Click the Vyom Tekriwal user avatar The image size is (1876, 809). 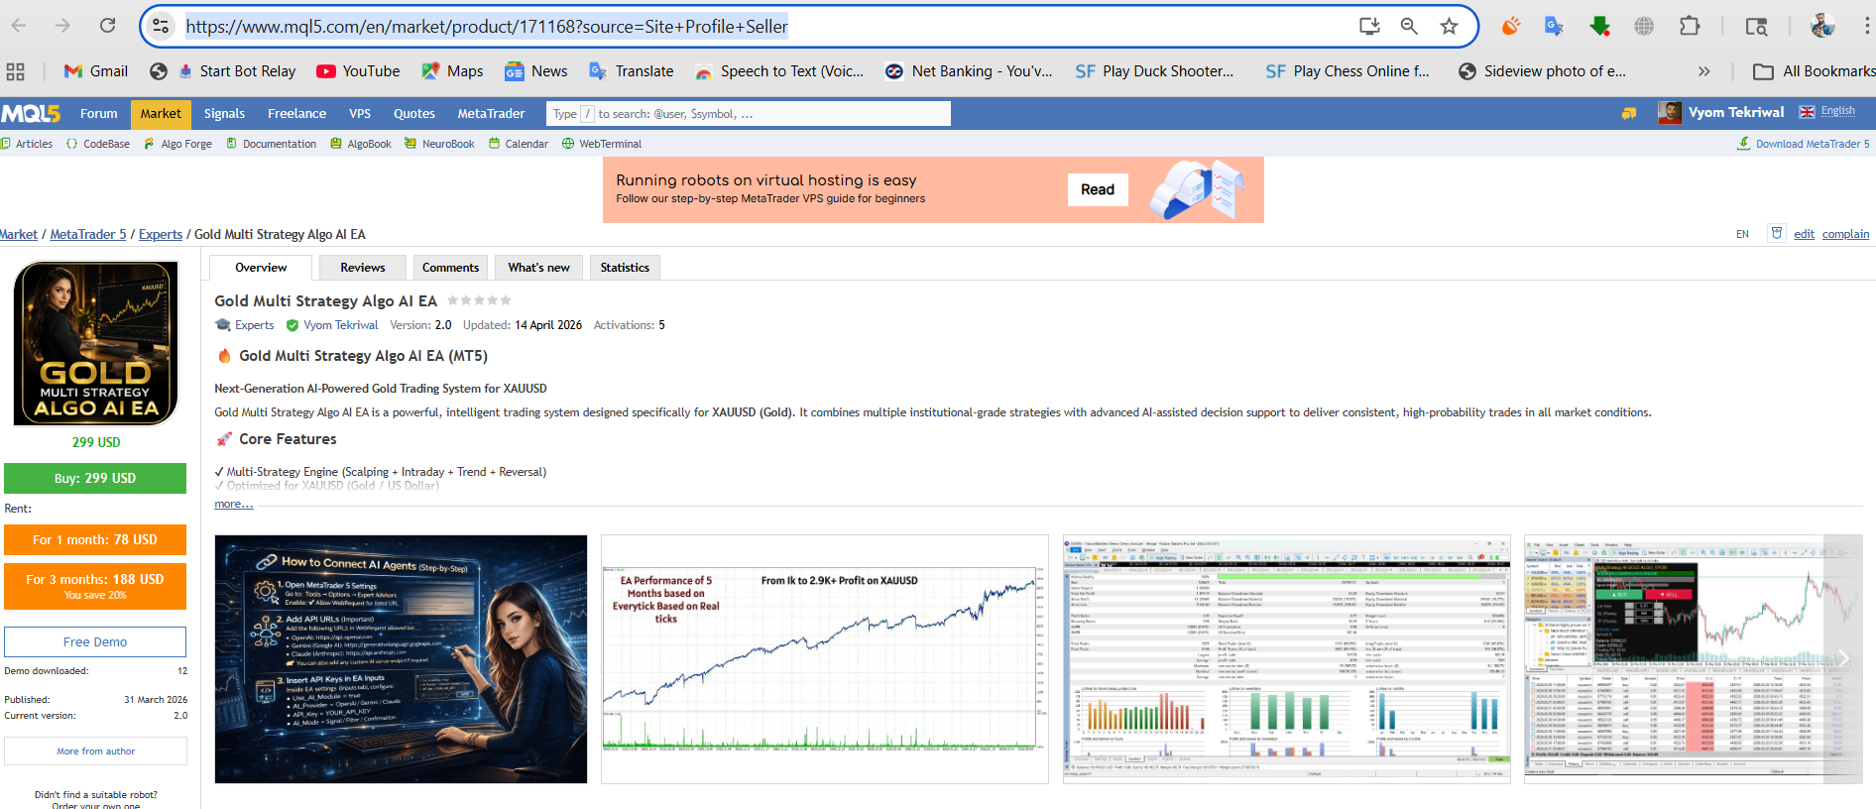tap(1670, 113)
